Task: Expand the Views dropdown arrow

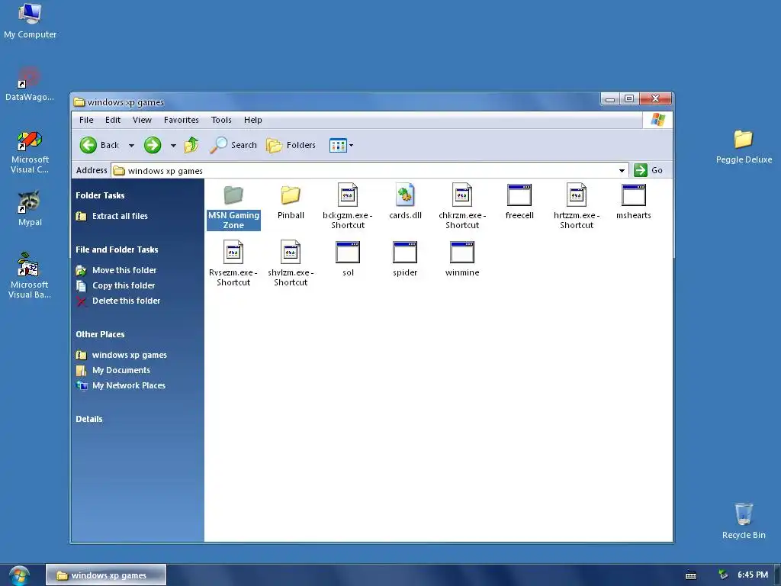Action: click(x=351, y=146)
